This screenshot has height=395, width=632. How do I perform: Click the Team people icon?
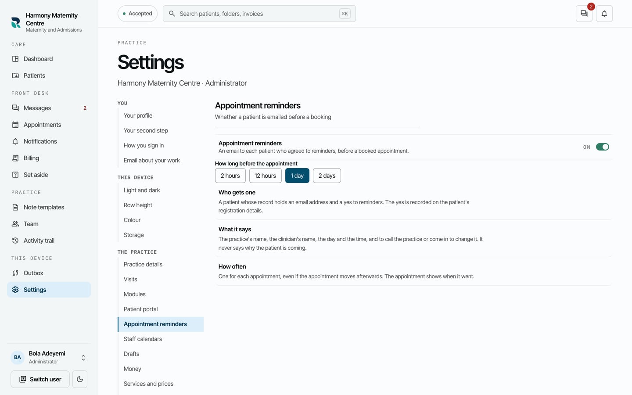[15, 224]
